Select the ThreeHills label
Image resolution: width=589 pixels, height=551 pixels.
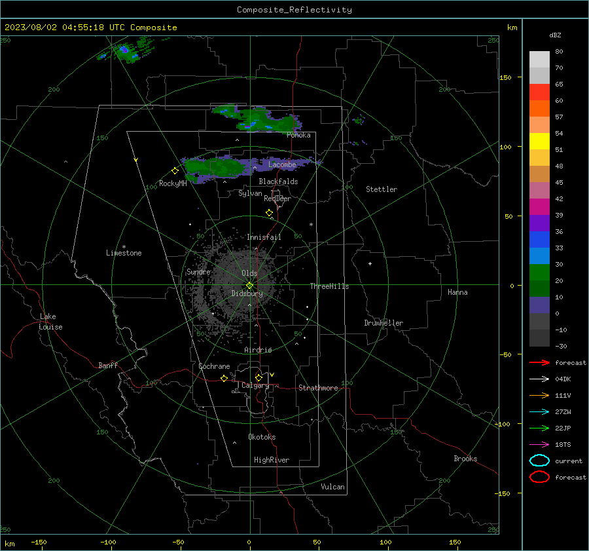coord(329,286)
